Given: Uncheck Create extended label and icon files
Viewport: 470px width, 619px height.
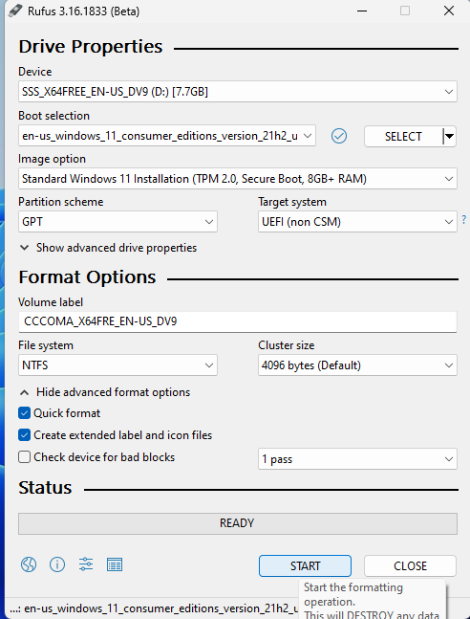Looking at the screenshot, I should 24,435.
